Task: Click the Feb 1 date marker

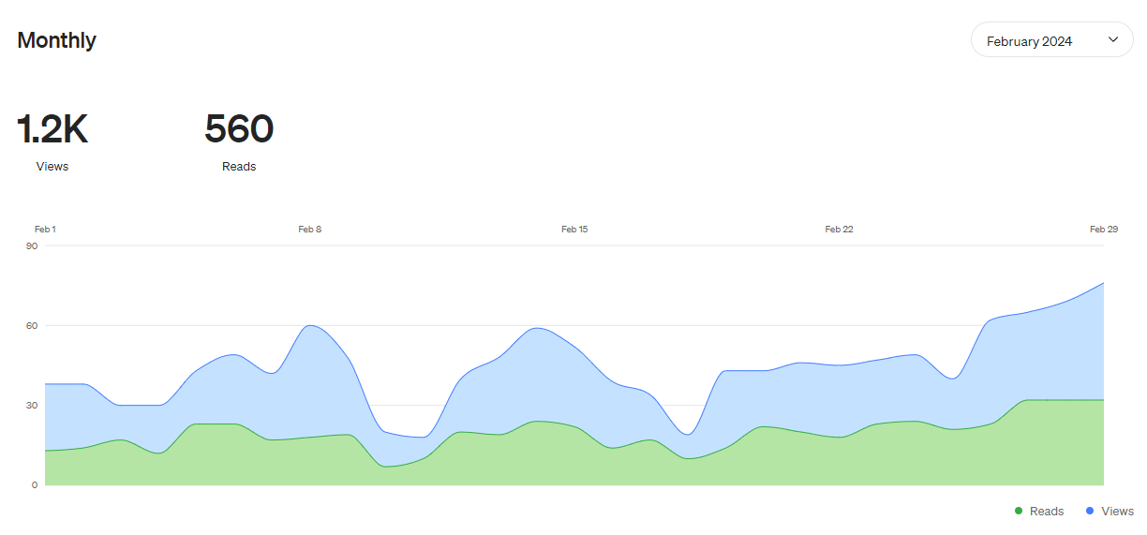Action: (45, 230)
